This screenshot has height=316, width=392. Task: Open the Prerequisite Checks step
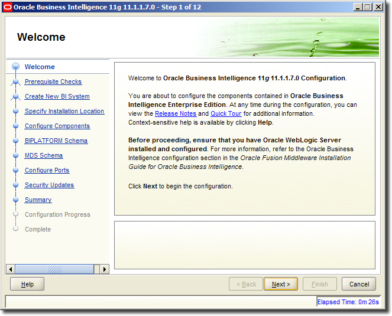click(53, 82)
